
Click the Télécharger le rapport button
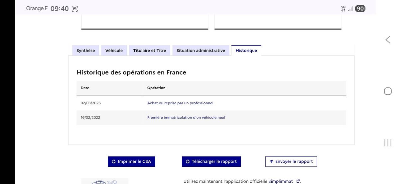pos(211,161)
